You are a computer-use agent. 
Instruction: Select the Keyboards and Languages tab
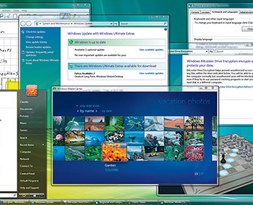[x=225, y=12]
